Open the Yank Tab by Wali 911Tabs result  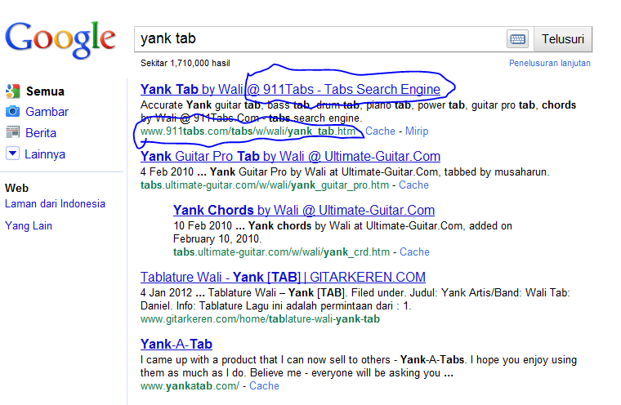(x=290, y=89)
